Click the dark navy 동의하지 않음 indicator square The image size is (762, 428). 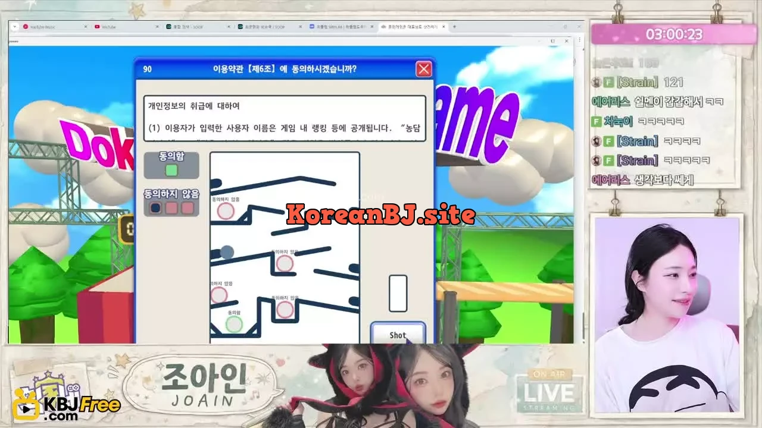click(x=156, y=207)
